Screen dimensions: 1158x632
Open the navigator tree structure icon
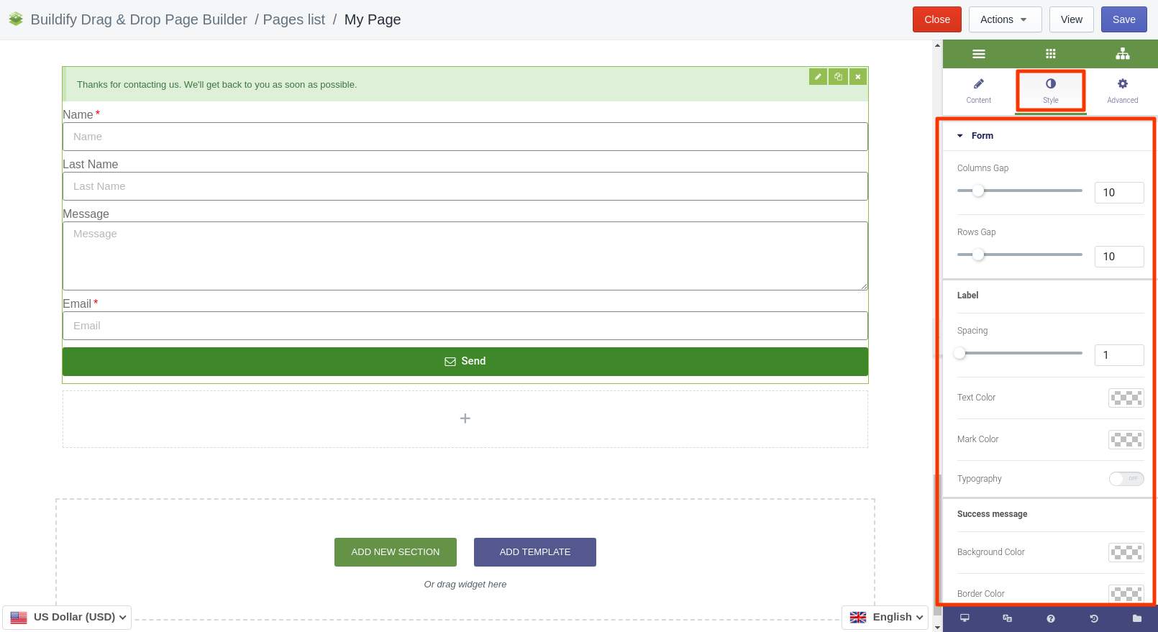[1122, 54]
